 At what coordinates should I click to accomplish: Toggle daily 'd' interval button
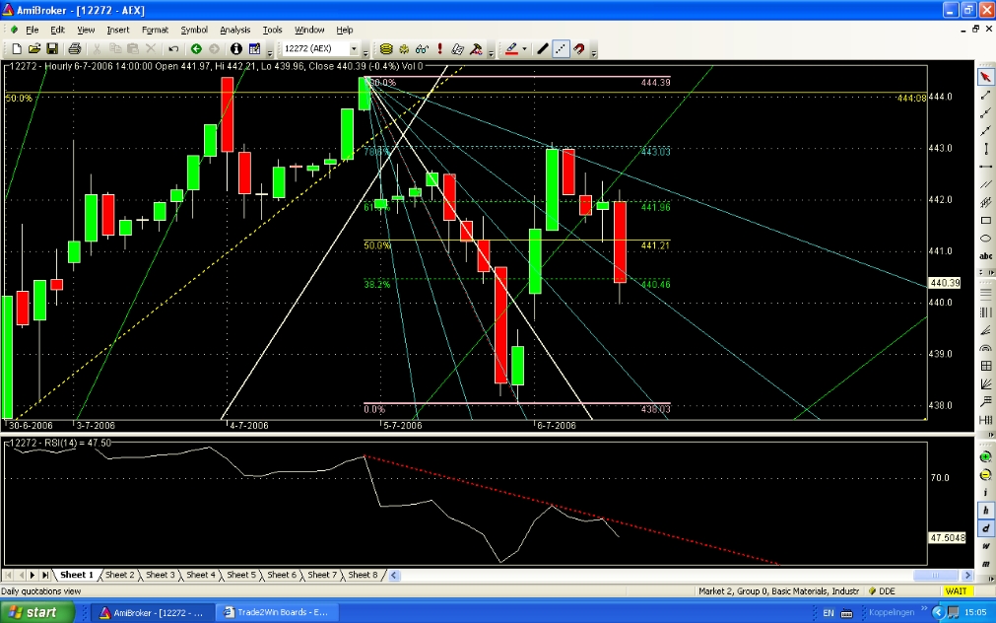[x=985, y=528]
